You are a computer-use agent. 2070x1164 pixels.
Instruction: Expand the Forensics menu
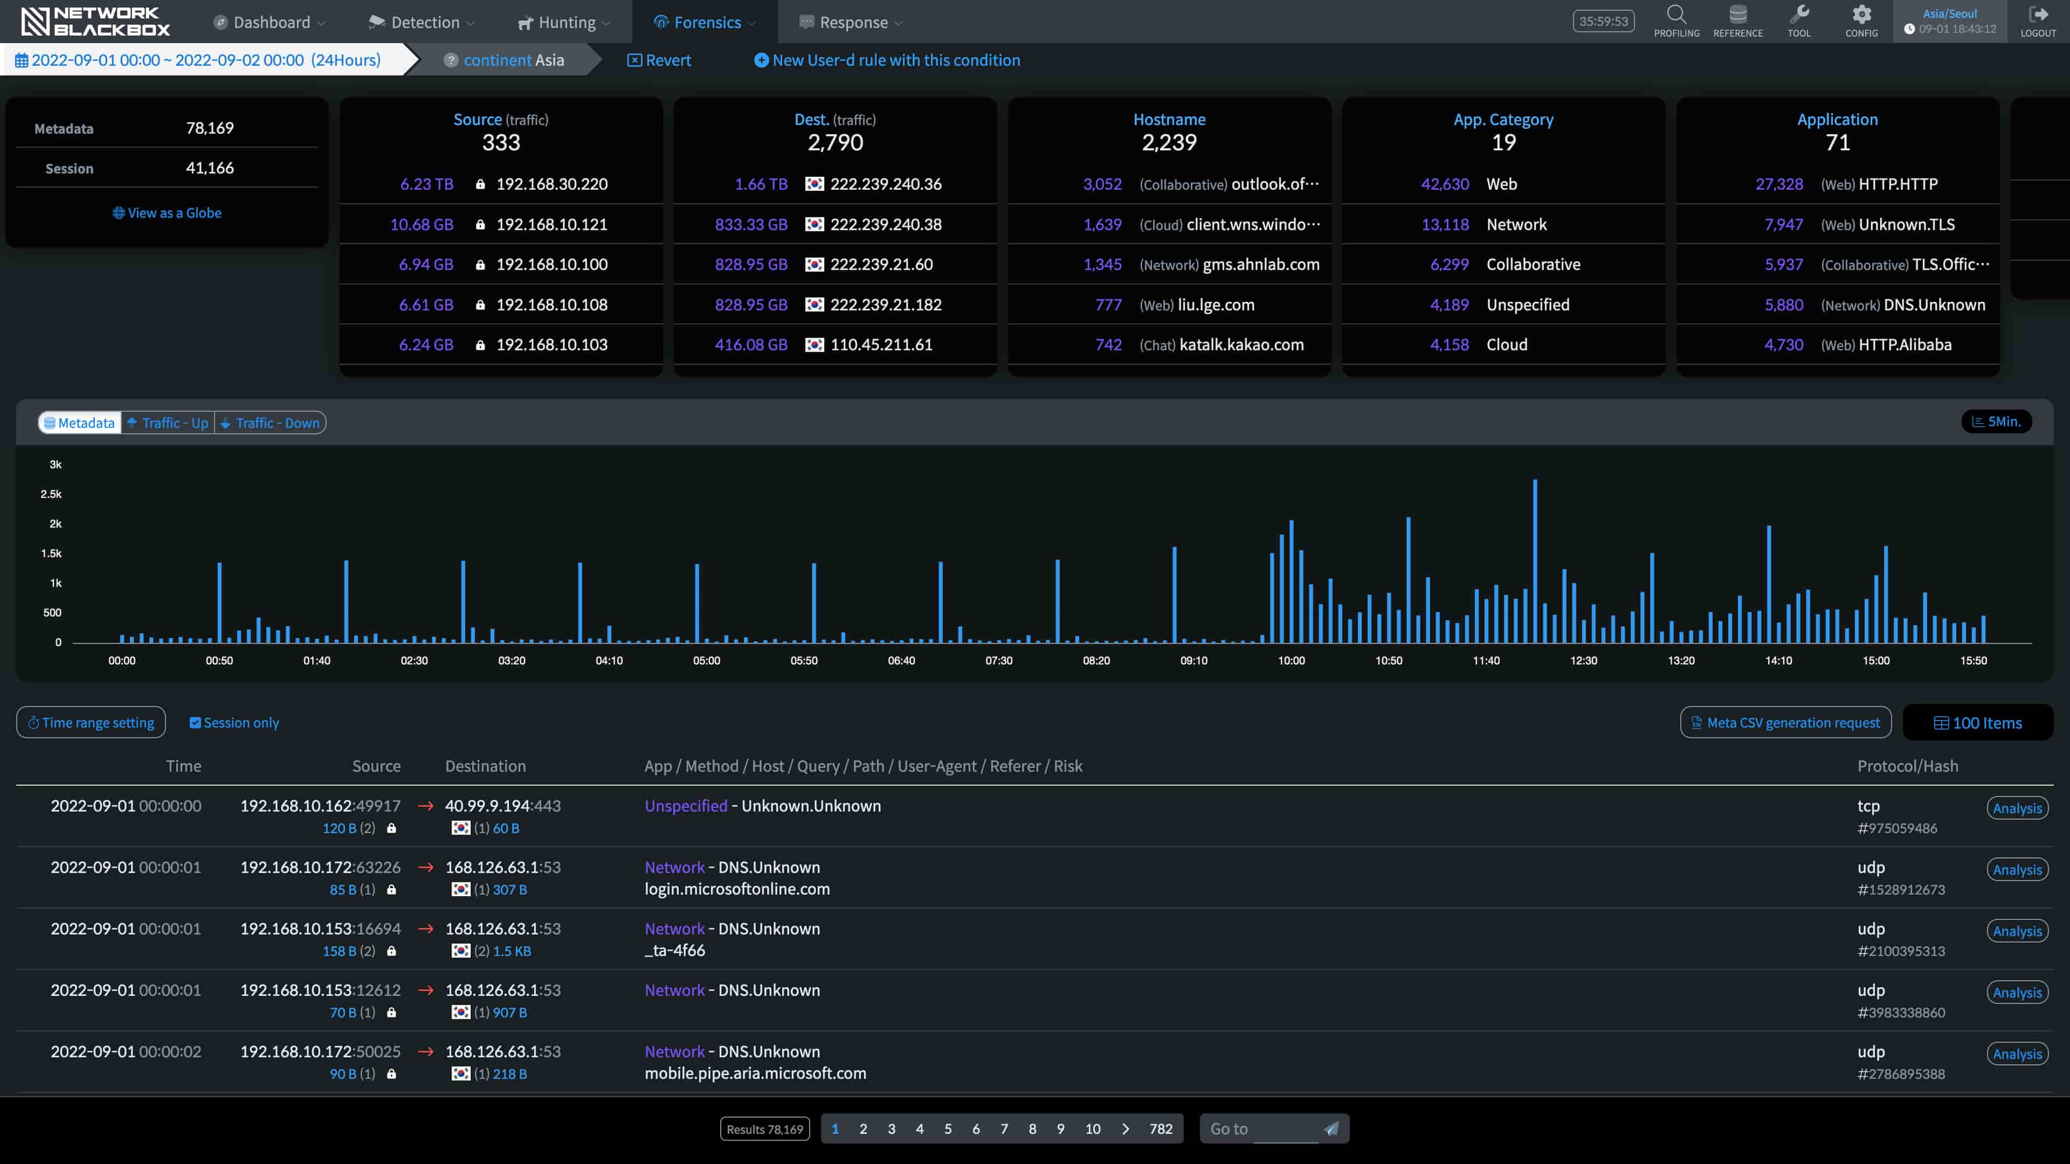[x=705, y=23]
